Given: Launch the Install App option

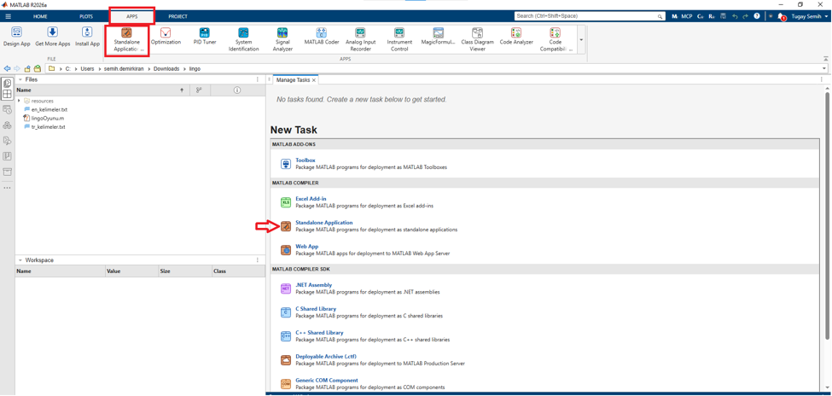Looking at the screenshot, I should pyautogui.click(x=88, y=38).
